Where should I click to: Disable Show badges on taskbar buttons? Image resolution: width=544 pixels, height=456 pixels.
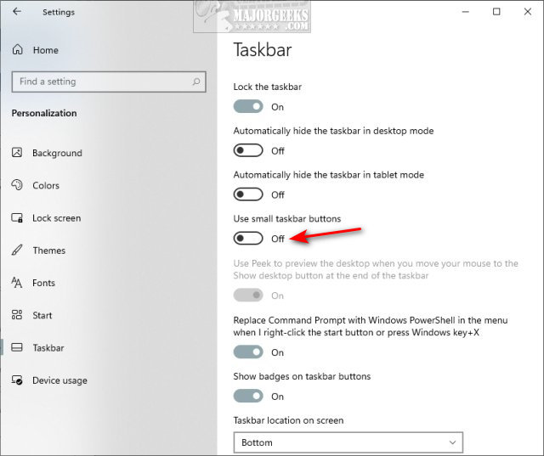pos(248,396)
